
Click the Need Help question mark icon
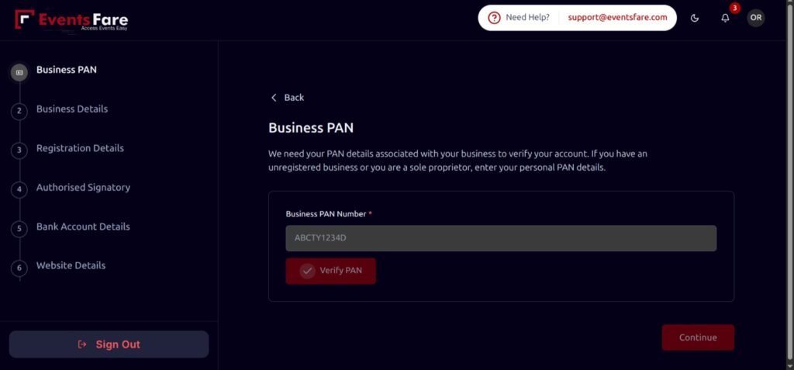(x=494, y=18)
